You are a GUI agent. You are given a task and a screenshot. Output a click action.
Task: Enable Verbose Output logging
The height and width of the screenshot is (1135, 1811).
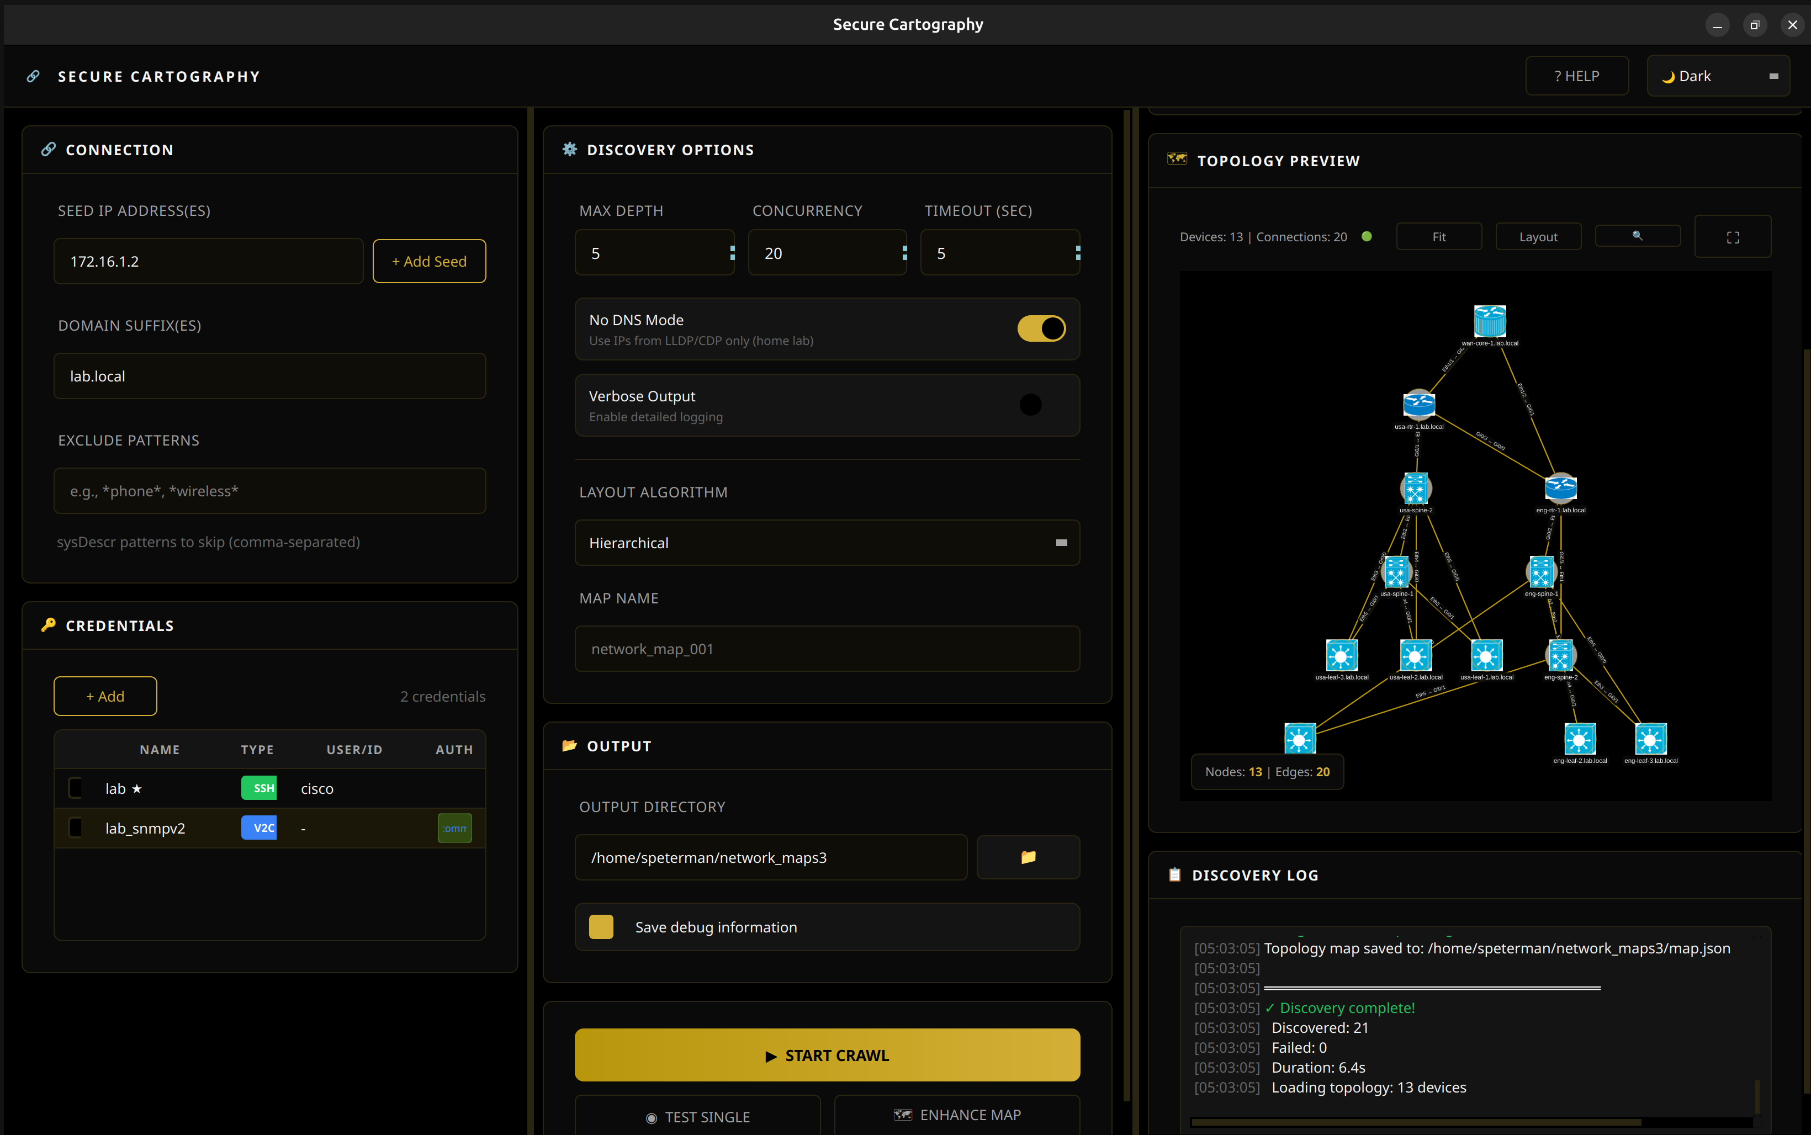[1031, 405]
